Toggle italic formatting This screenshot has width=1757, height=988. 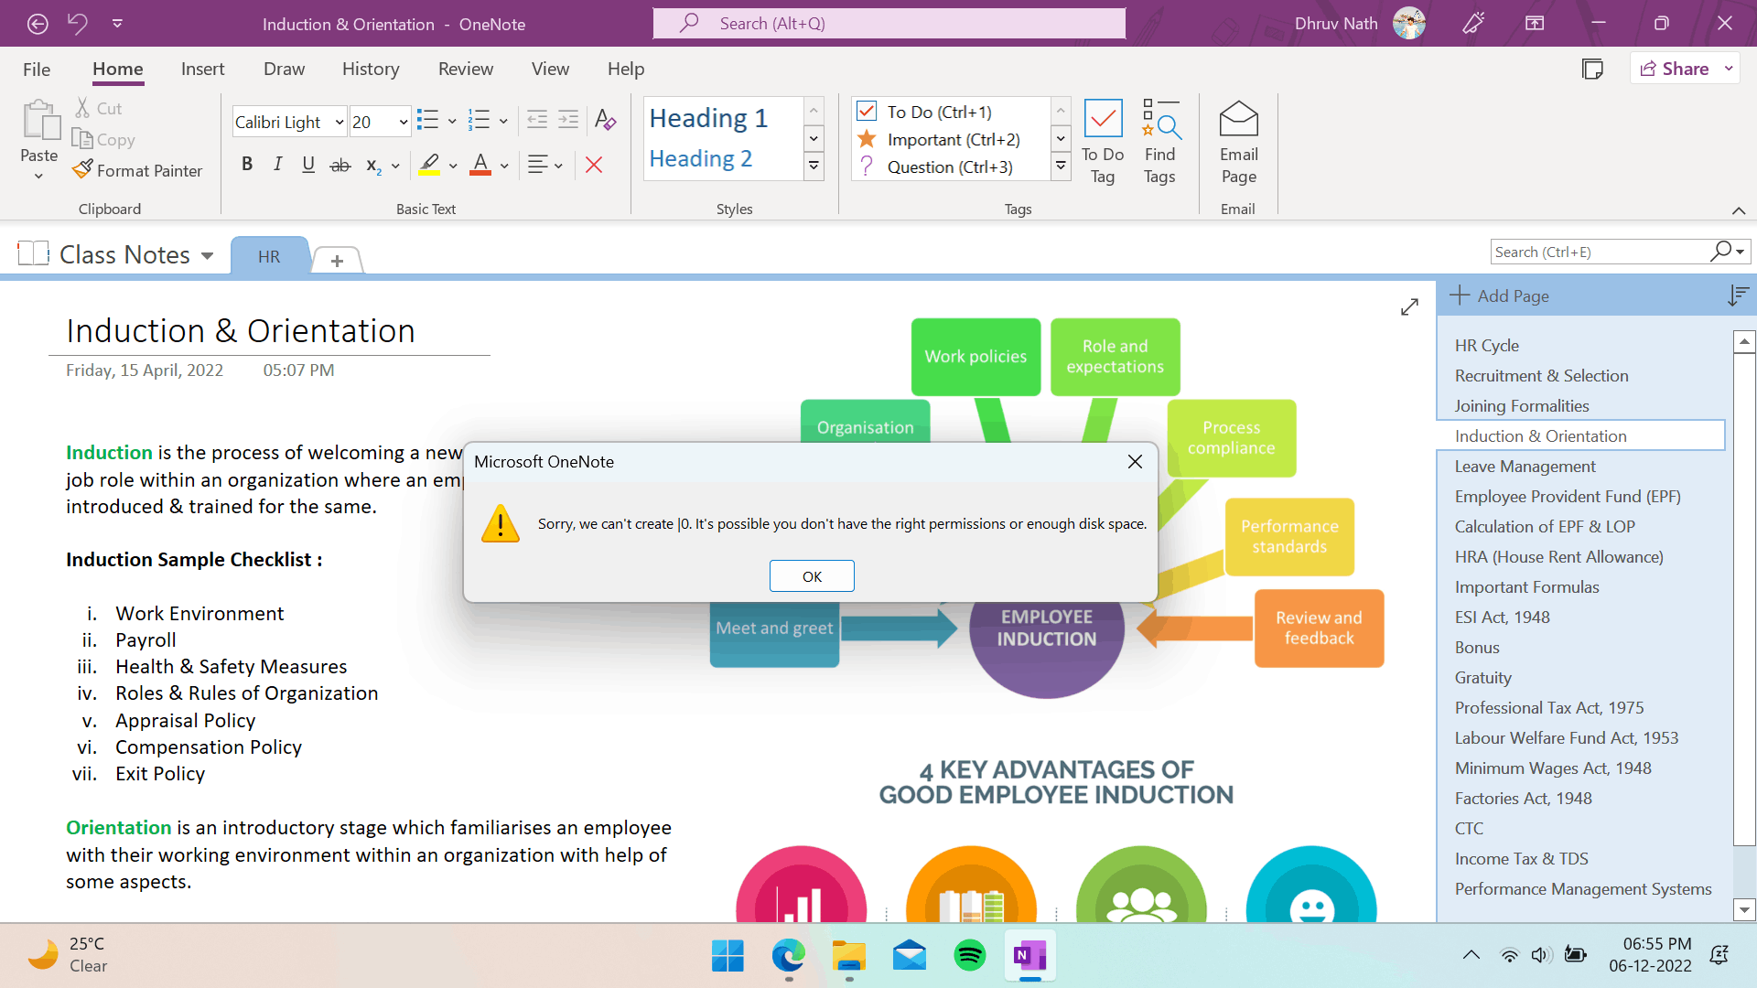click(277, 165)
